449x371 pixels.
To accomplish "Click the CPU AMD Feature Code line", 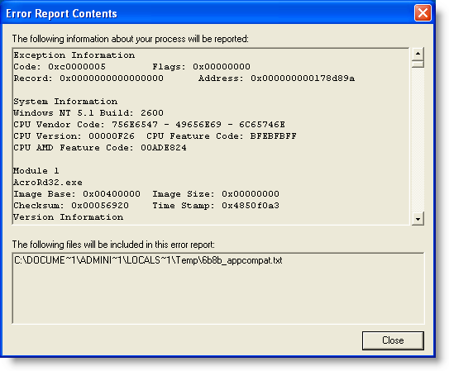I will coord(100,148).
